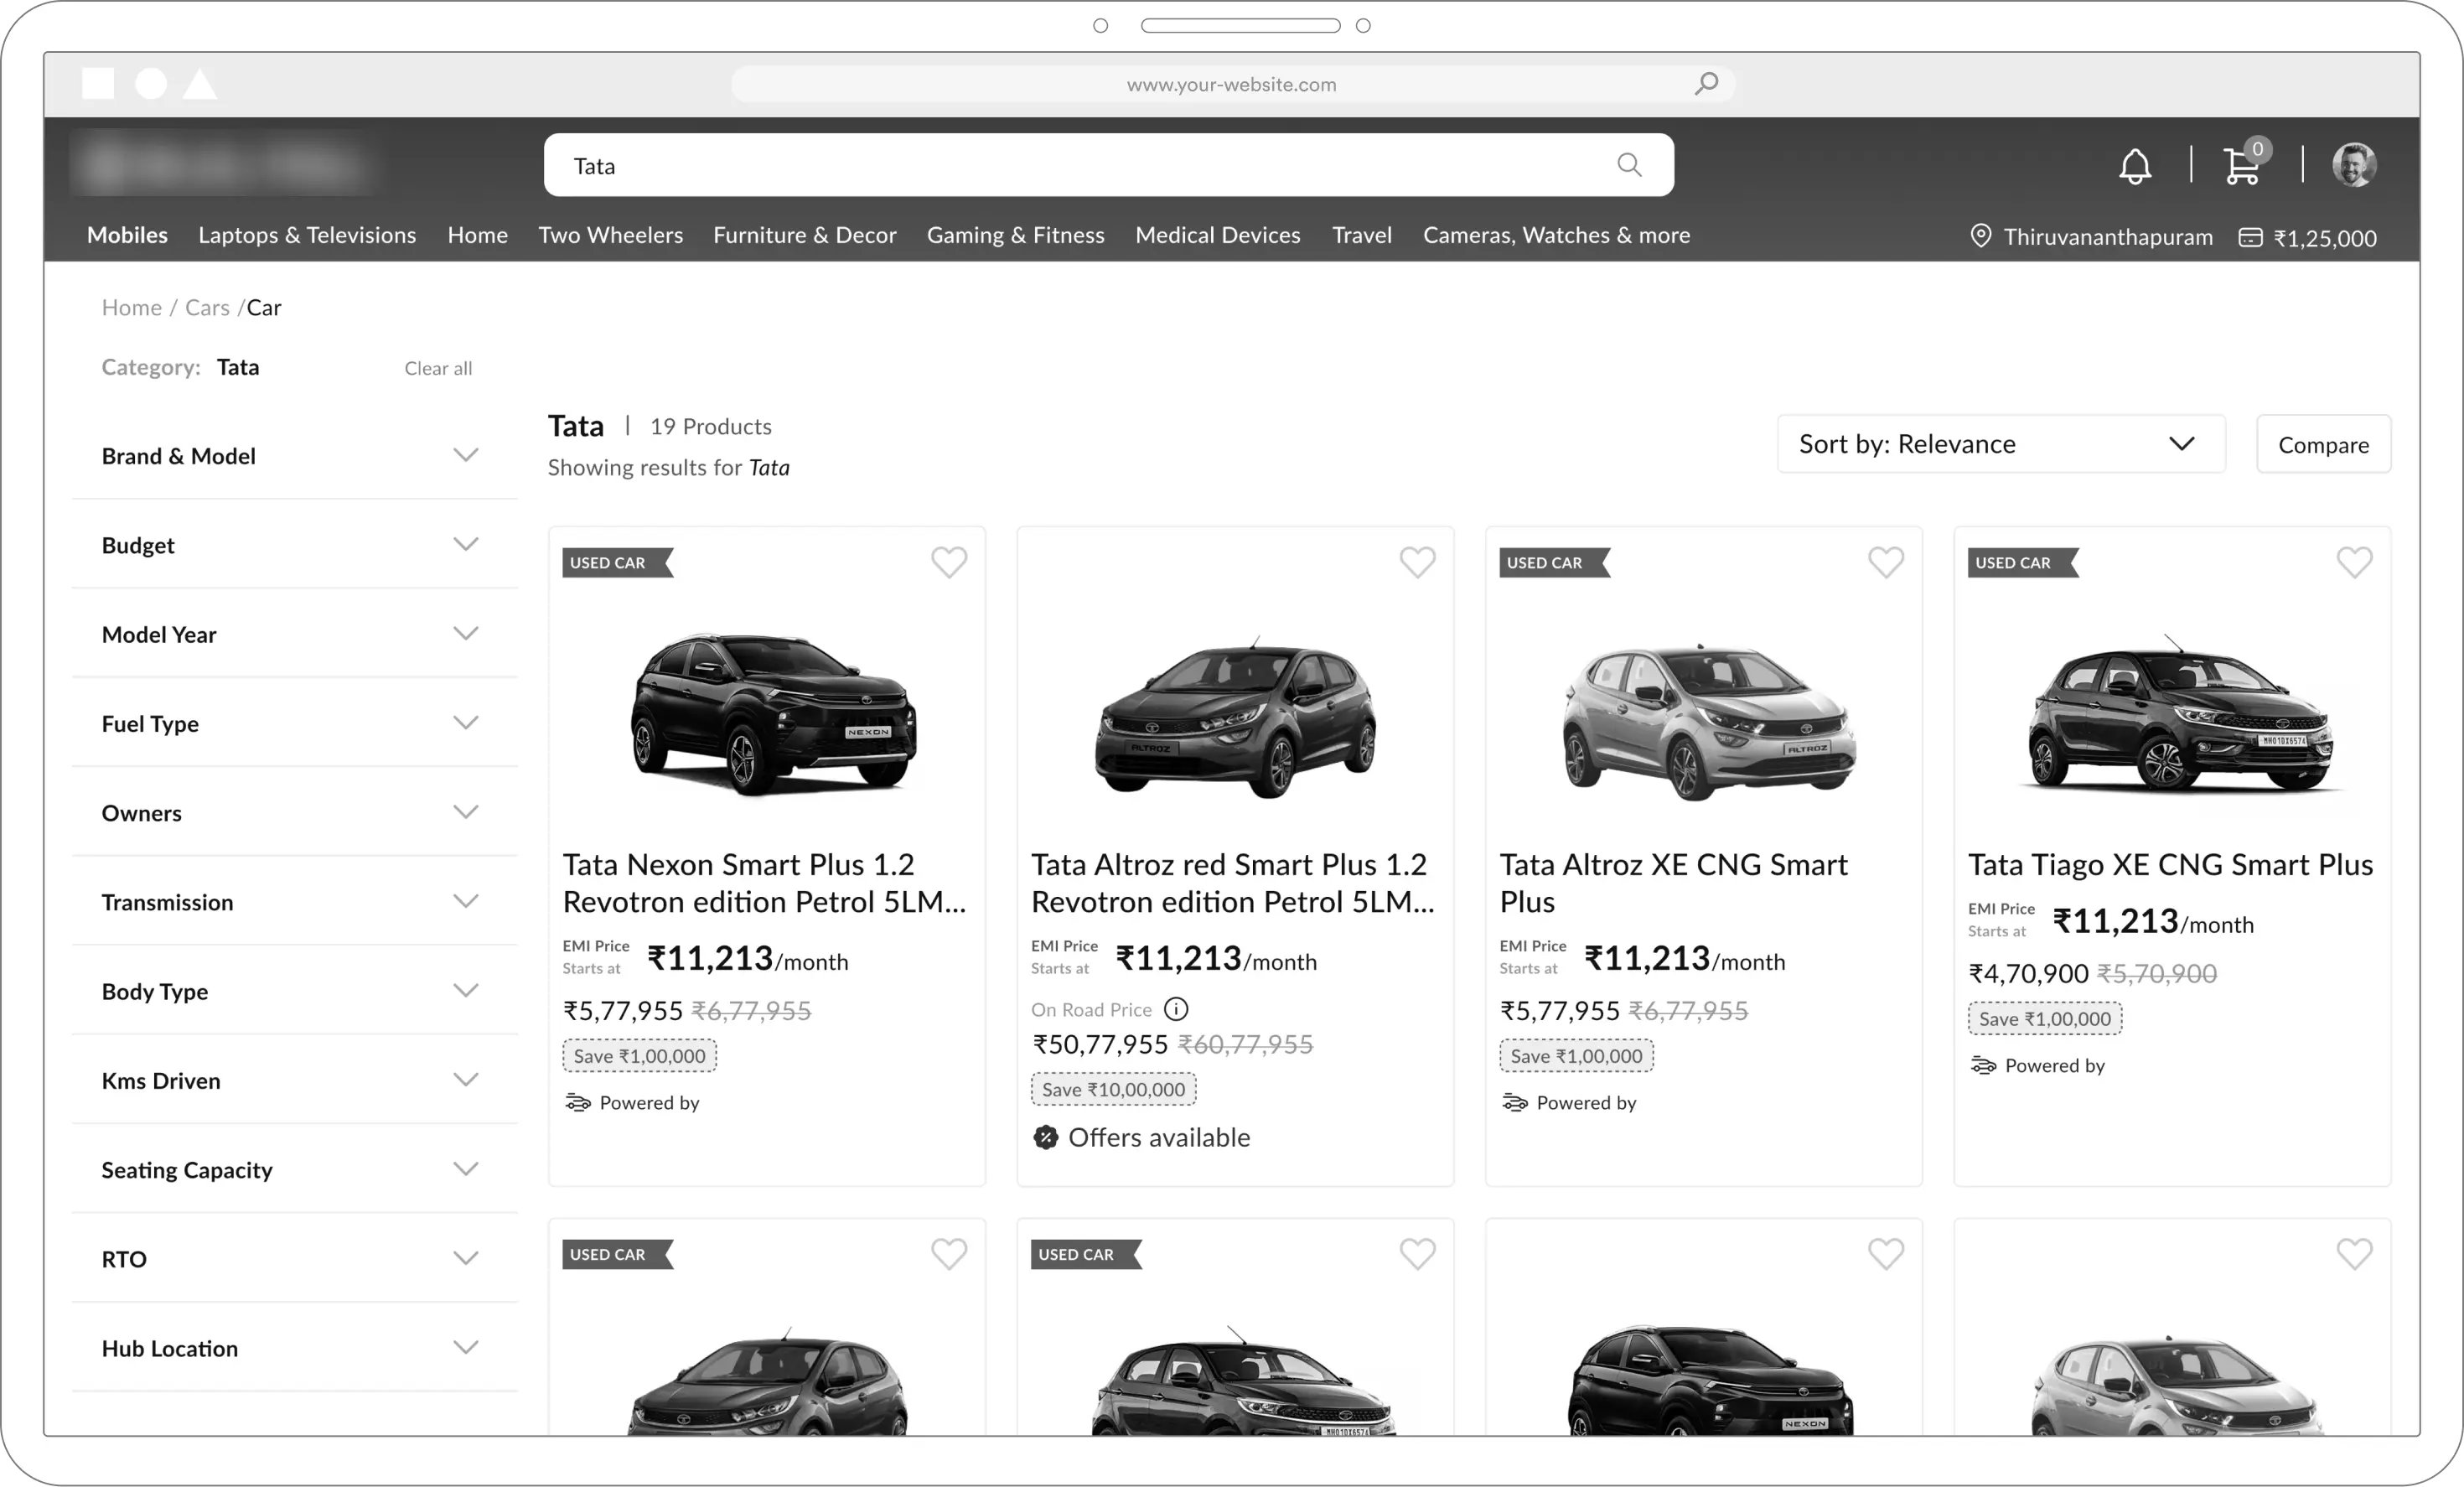Click the browser address bar search icon
Image resolution: width=2464 pixels, height=1487 pixels.
[1706, 84]
